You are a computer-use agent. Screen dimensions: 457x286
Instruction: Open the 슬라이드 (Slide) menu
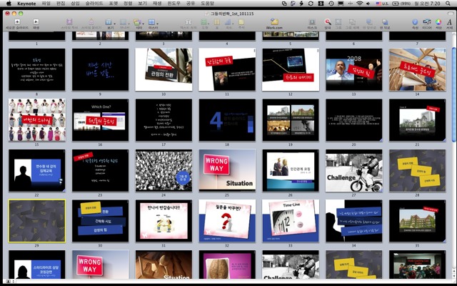click(x=94, y=4)
